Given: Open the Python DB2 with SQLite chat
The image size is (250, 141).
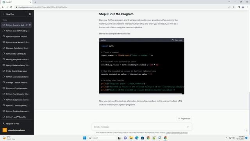Looking at the screenshot, I should (16, 54).
